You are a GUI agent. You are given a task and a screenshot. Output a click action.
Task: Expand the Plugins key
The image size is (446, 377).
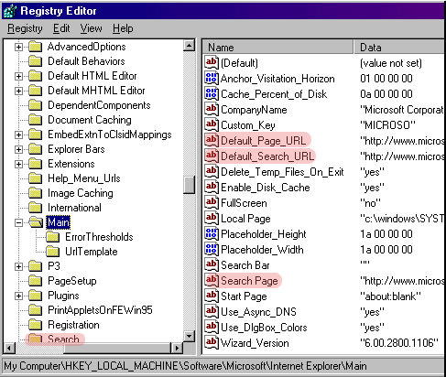[18, 296]
